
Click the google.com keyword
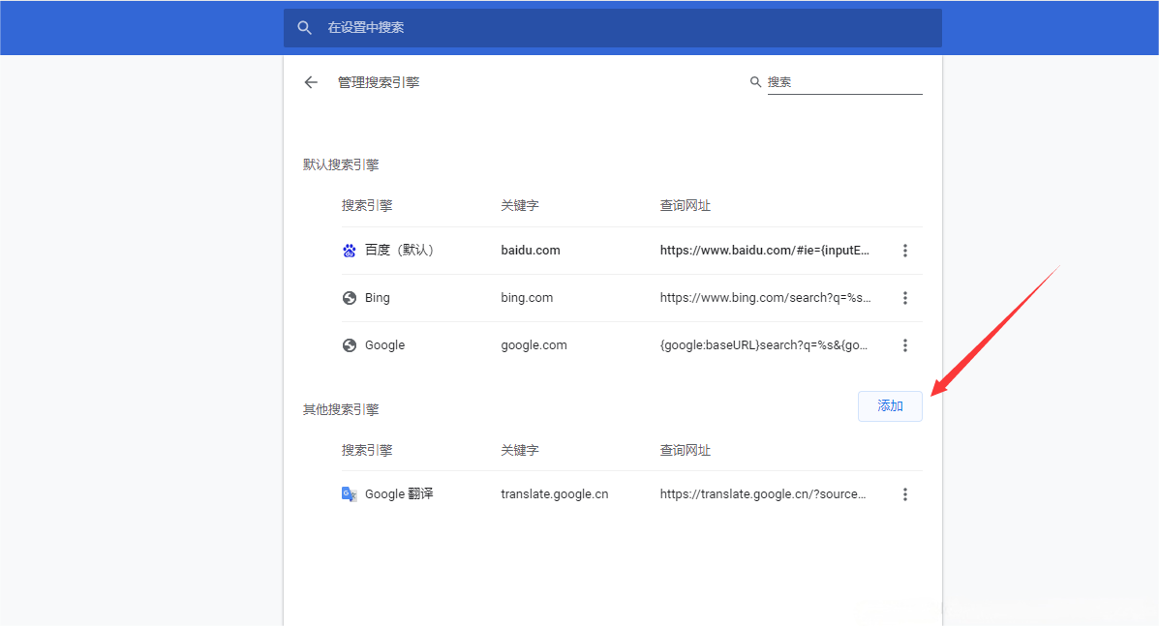tap(534, 344)
